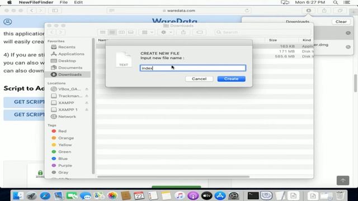Select the Blue tag

pyautogui.click(x=63, y=159)
